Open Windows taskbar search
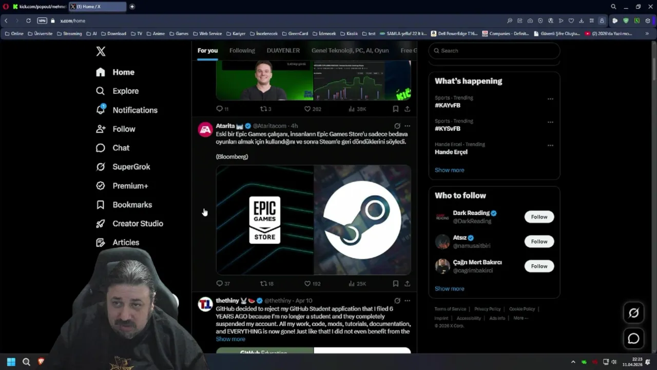 (26, 362)
